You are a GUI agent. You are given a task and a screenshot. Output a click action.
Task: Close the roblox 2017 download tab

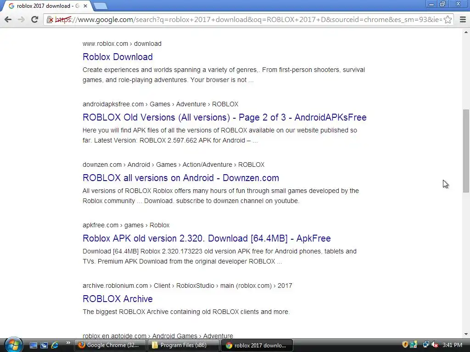coord(85,5)
